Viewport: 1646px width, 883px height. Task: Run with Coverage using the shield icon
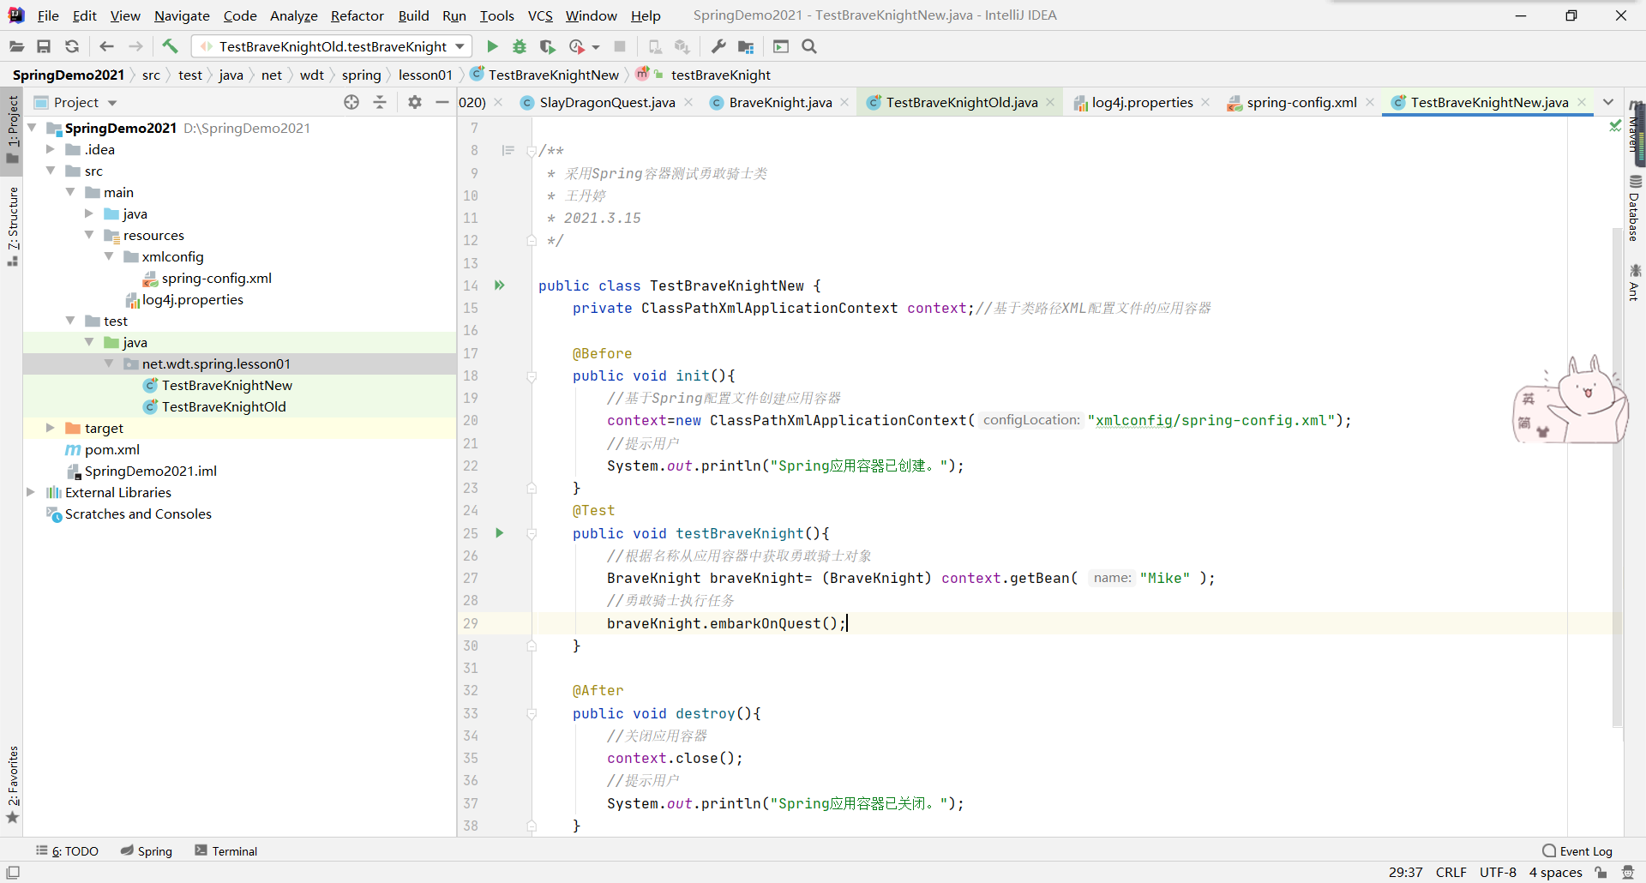548,46
